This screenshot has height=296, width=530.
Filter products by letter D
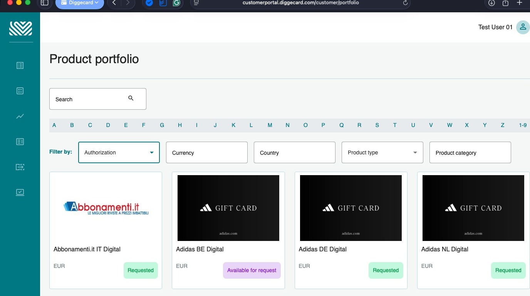coord(108,125)
